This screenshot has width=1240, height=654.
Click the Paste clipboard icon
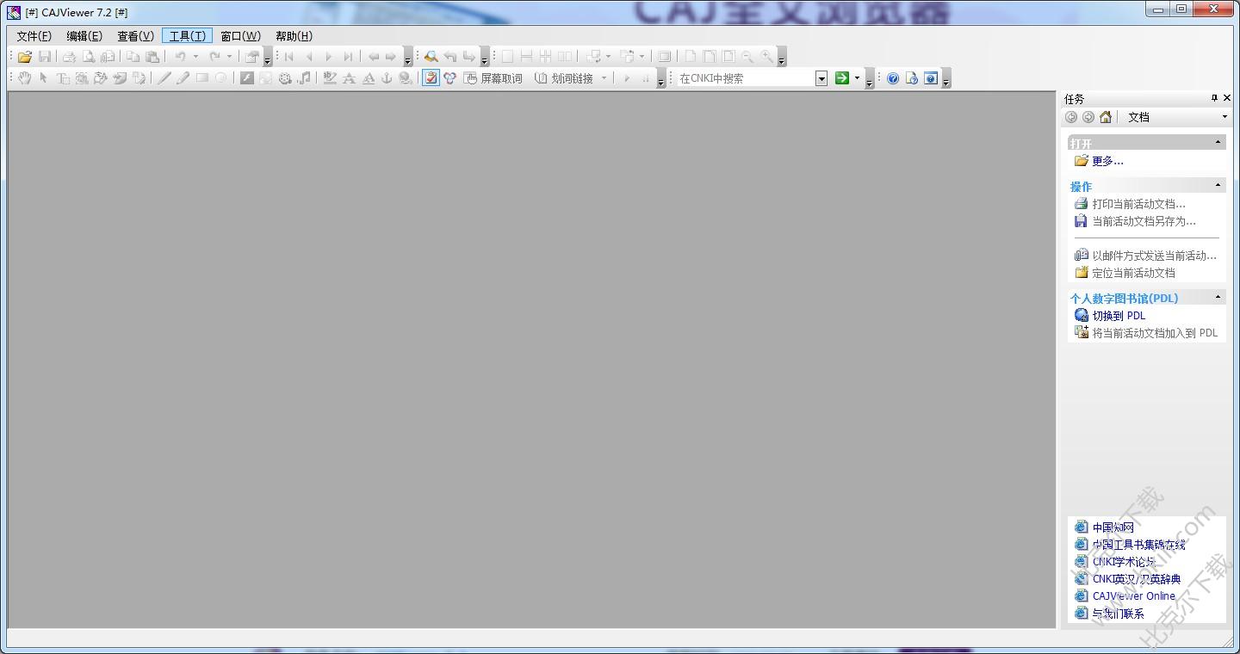point(152,57)
